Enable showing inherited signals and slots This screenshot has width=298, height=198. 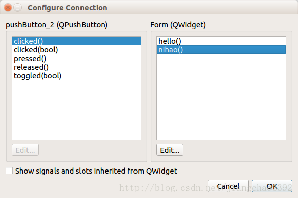(x=9, y=171)
